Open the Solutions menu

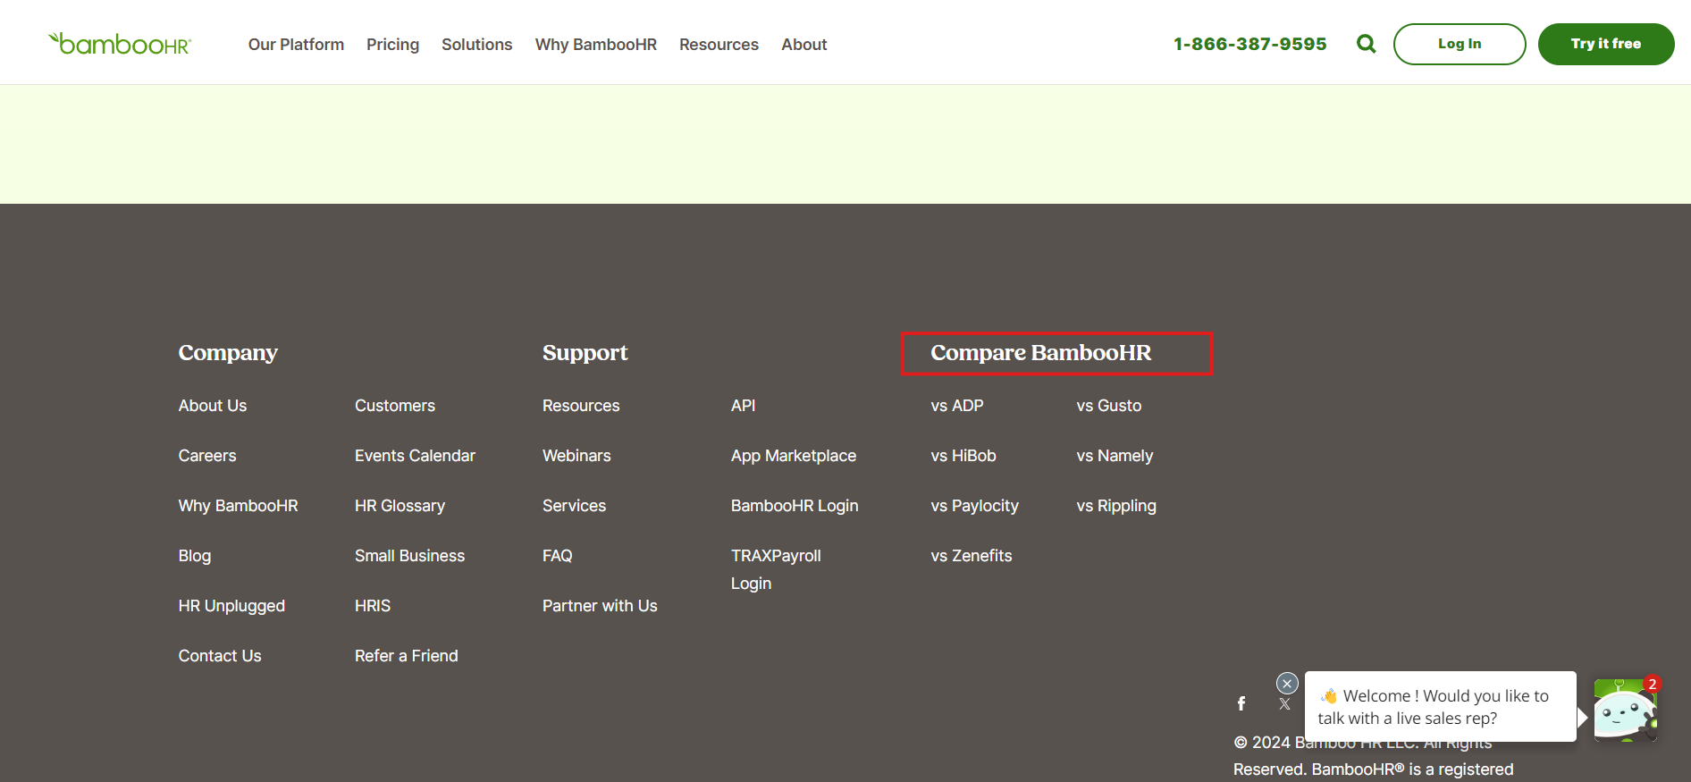476,45
